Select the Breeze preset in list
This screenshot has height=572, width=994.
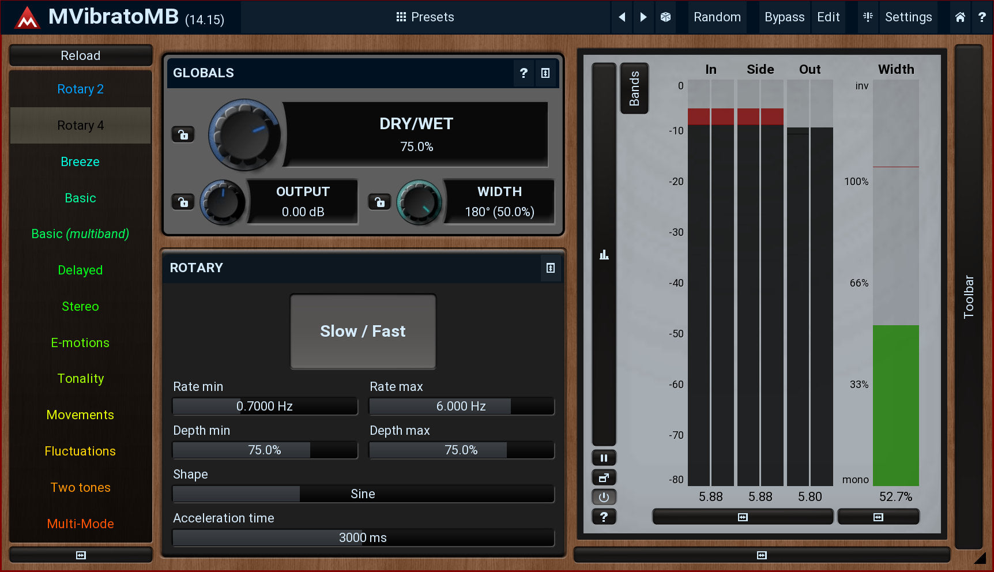80,162
